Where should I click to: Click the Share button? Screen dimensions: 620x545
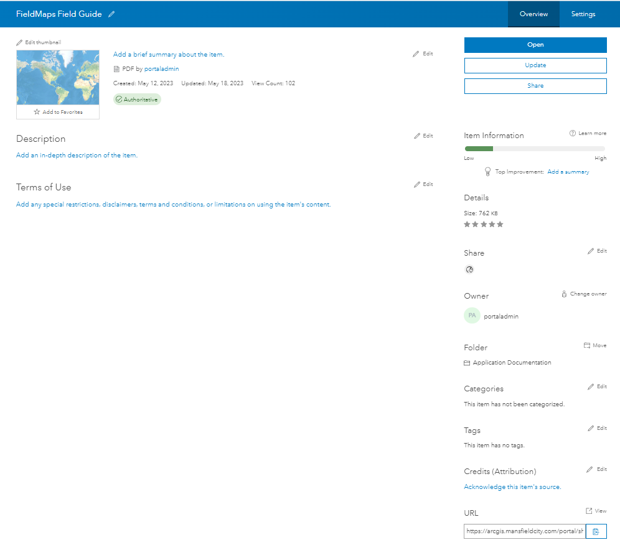pos(535,86)
